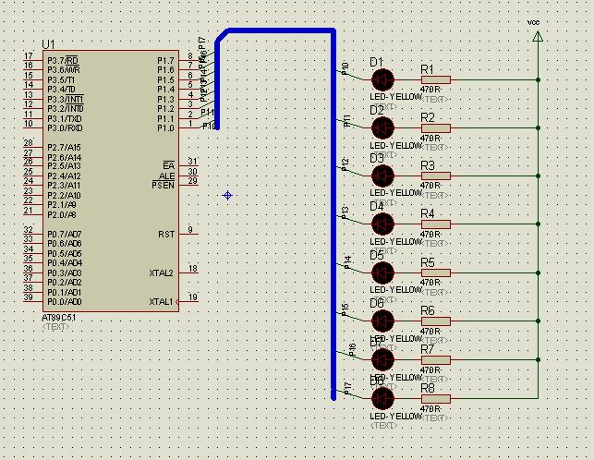Click the U1 reference label
The image size is (594, 460).
(48, 44)
